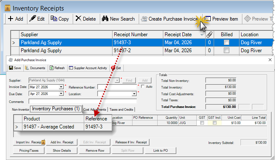
Task: Click the Quantity cell 10.0000
Action: click(168, 123)
